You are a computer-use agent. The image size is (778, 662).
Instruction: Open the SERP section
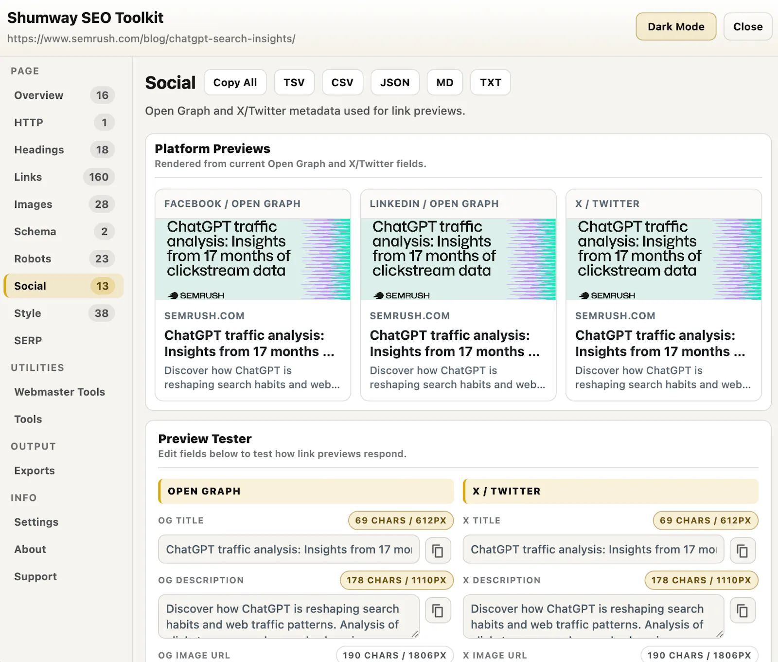[x=63, y=341]
